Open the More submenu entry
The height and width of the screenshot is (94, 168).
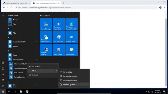(x=43, y=71)
